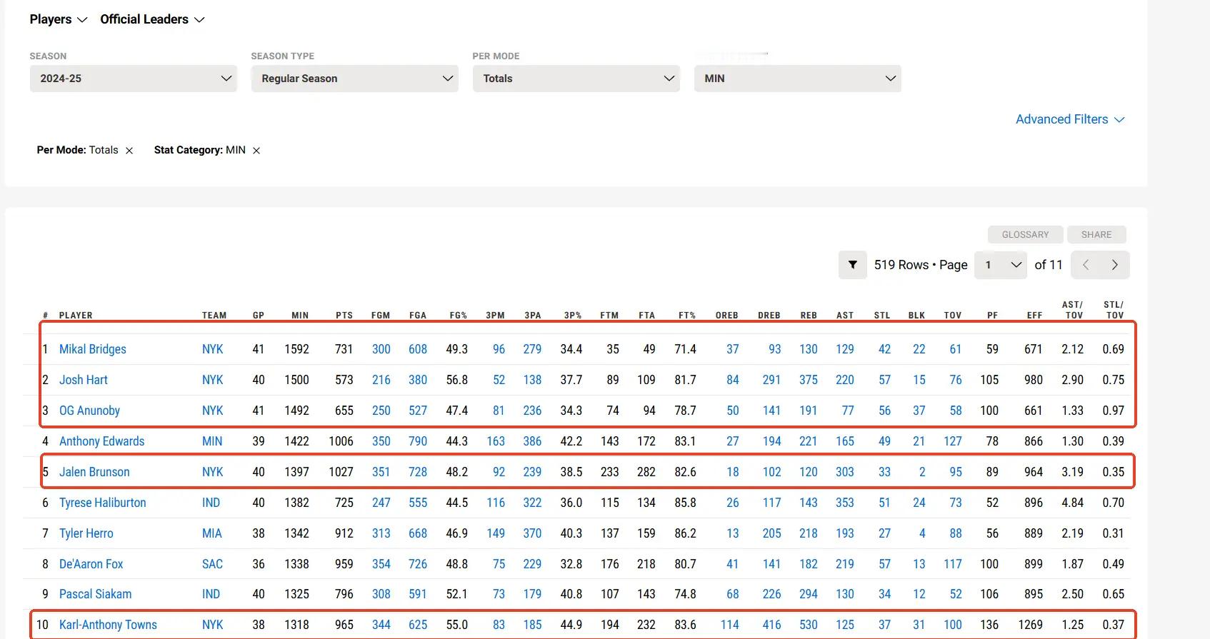
Task: Click TOV value 117 for De'Aaron Fox
Action: [x=953, y=564]
